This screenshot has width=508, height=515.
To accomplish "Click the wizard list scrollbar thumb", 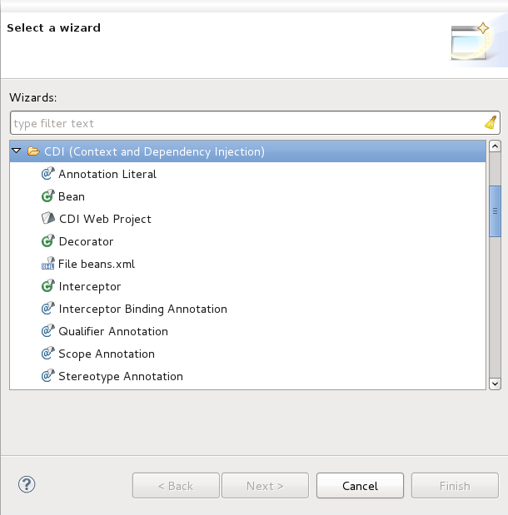I will 495,211.
